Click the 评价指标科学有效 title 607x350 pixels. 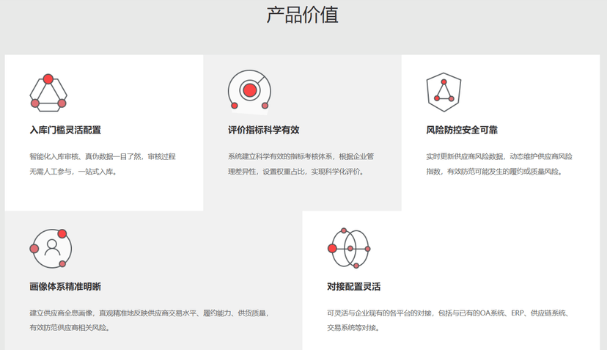point(264,130)
